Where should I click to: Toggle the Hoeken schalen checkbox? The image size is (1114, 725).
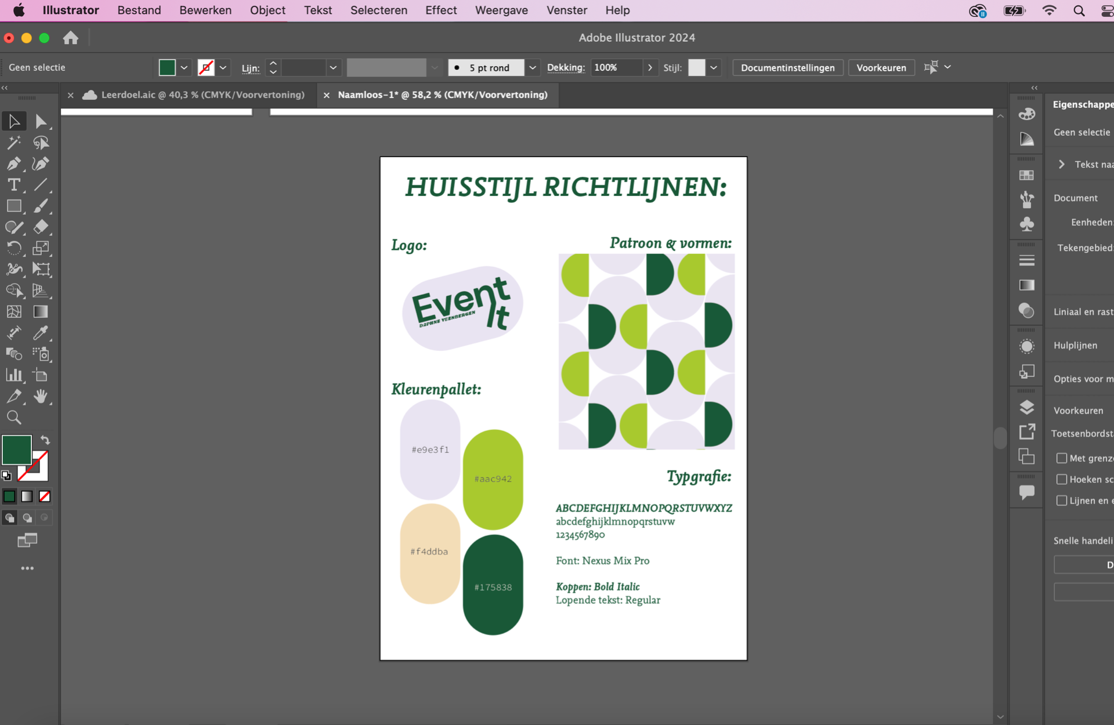(1062, 479)
